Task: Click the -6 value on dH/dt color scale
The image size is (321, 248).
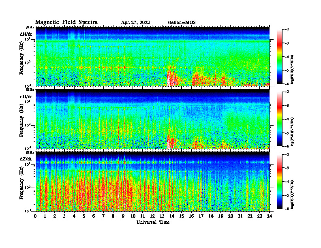Action: click(x=287, y=84)
